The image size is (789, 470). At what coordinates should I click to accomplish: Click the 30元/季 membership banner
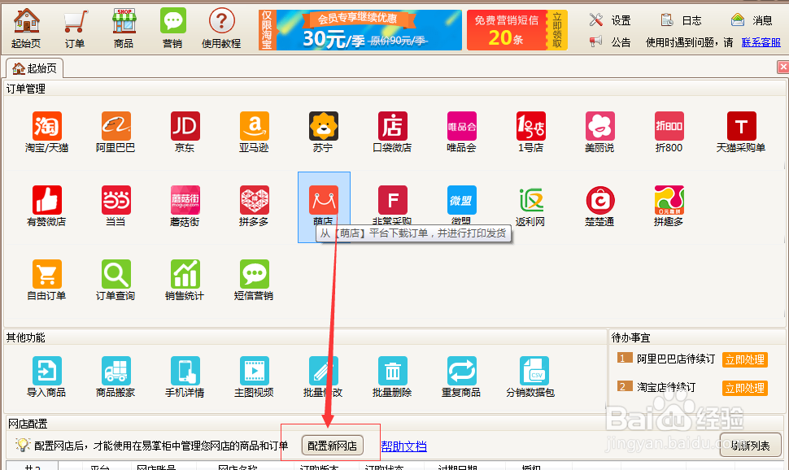click(360, 30)
